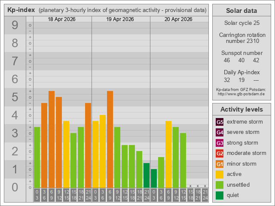Click the G3 strong storm legend icon
This screenshot has width=275, height=206.
point(220,143)
